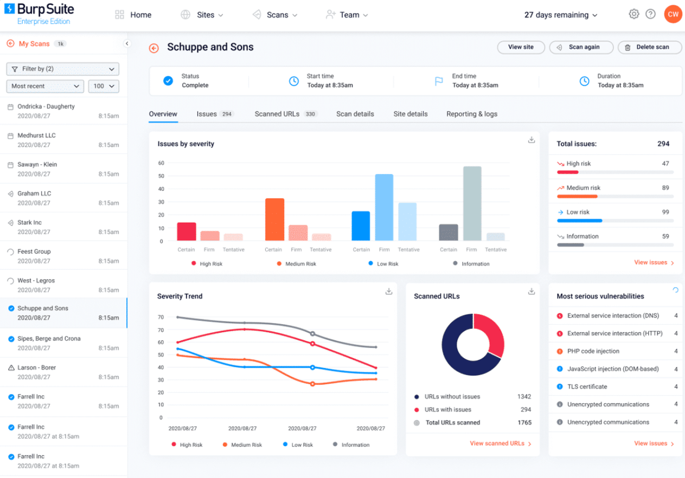Click the calendar icon beside Ondricka - Daugherty
Image resolution: width=685 pixels, height=478 pixels.
pyautogui.click(x=10, y=107)
